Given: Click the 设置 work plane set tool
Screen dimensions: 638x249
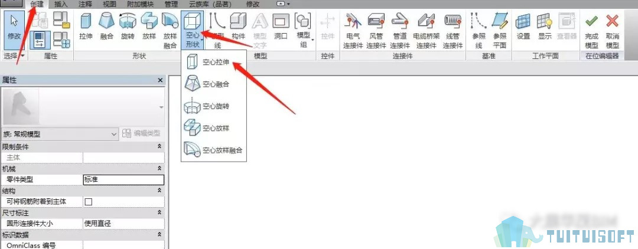Looking at the screenshot, I should click(523, 27).
